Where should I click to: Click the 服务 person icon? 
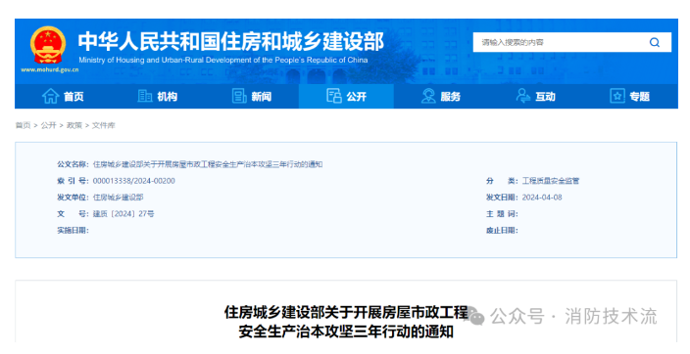(x=428, y=96)
